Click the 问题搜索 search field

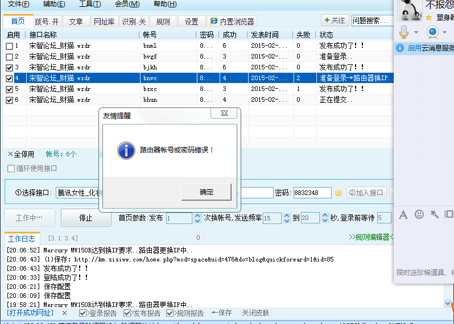(x=372, y=20)
